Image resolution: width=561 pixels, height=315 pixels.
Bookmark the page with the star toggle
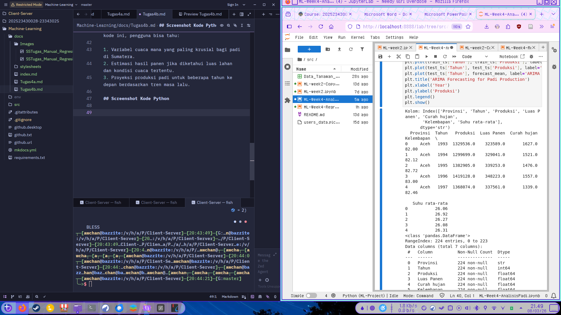pos(468,27)
